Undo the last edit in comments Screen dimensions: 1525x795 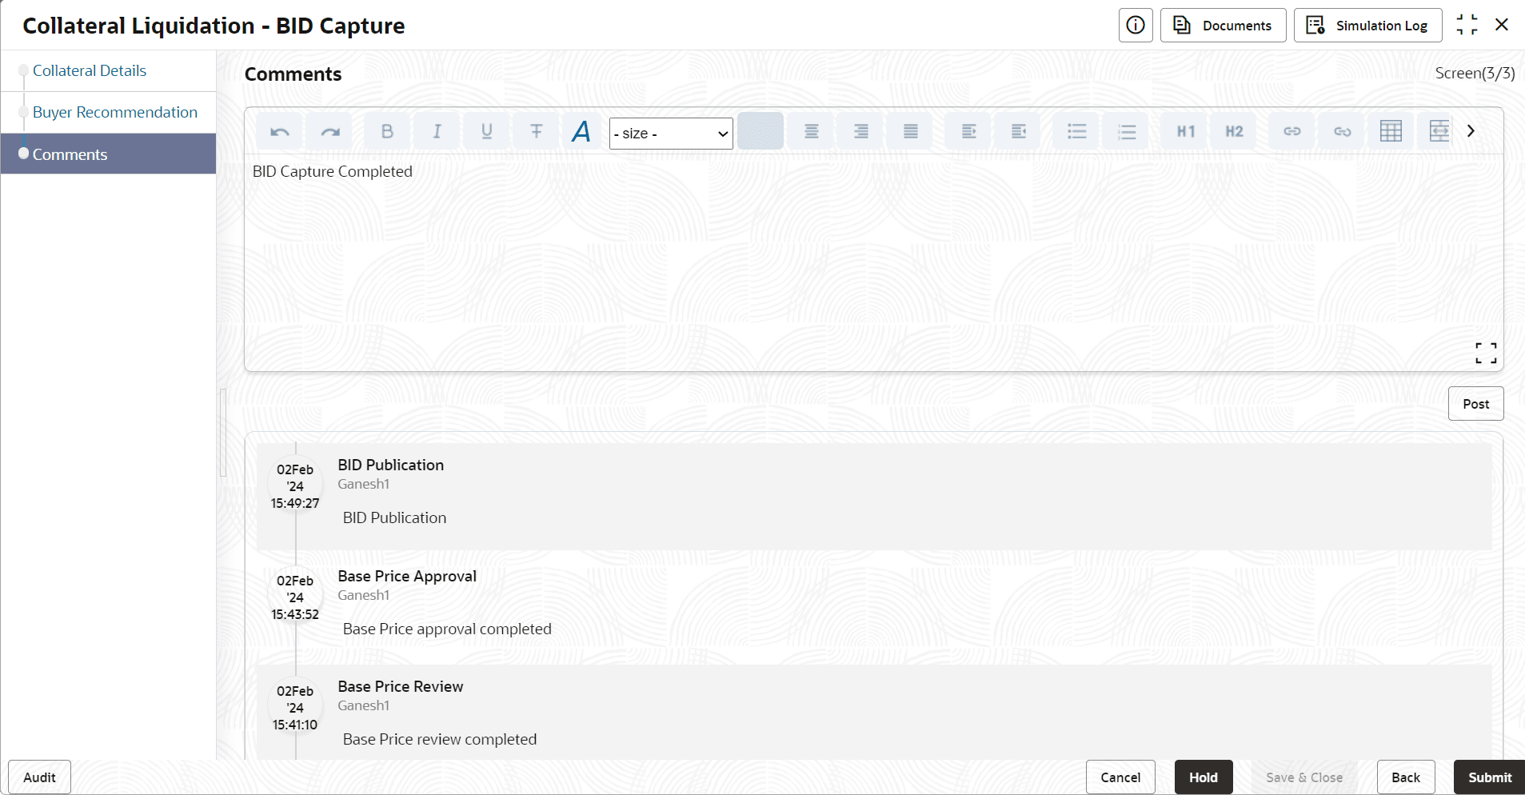280,132
